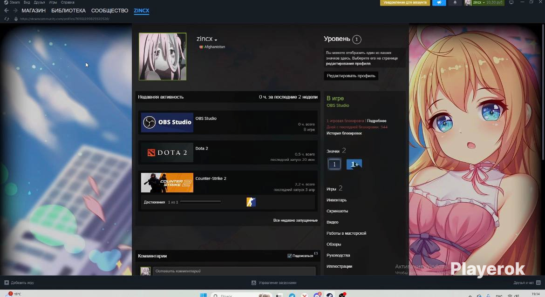Open the Друзья menu

(x=39, y=2)
